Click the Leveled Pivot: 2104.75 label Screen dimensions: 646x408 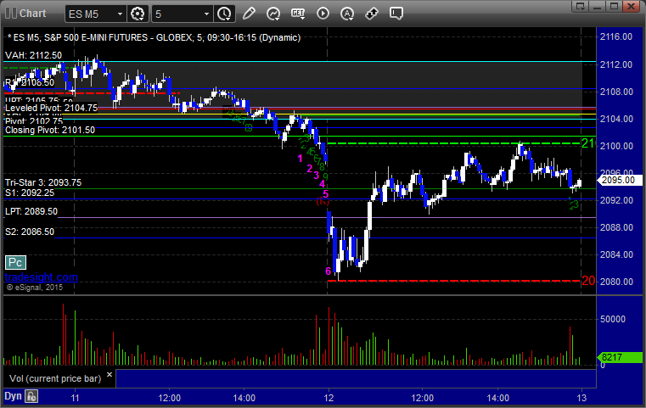51,108
